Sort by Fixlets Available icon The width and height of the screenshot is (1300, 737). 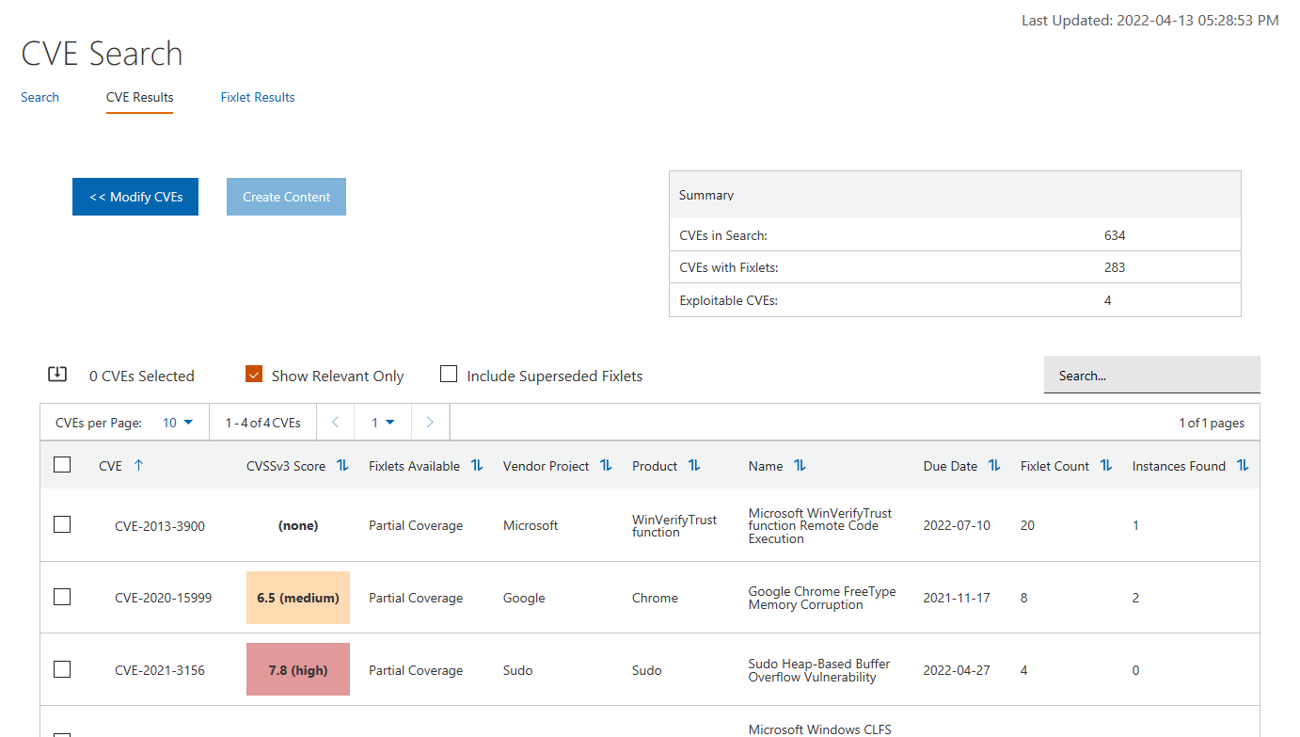(x=477, y=465)
